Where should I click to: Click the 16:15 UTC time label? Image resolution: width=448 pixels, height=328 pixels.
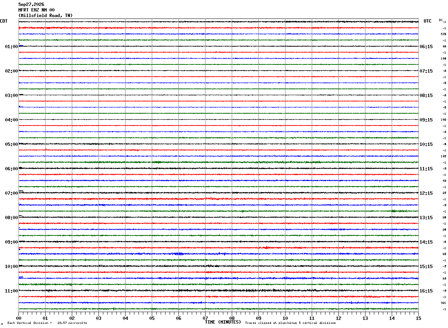point(426,291)
